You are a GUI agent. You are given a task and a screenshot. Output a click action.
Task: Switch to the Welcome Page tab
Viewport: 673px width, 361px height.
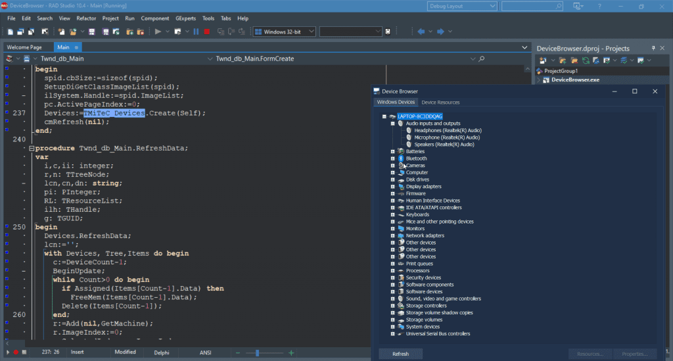(x=24, y=47)
